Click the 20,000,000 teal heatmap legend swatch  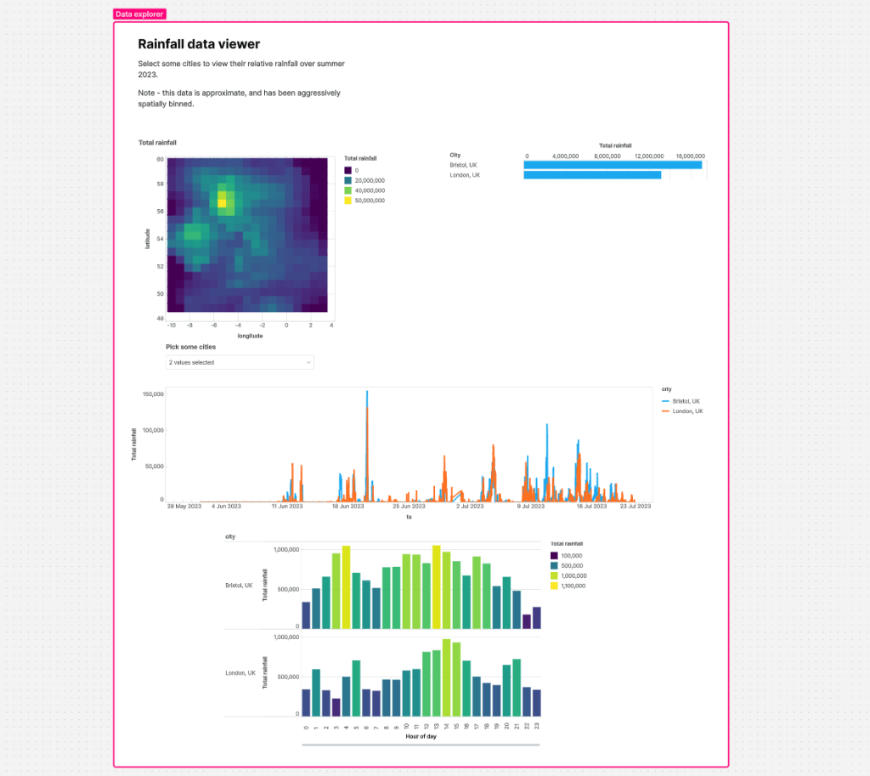pyautogui.click(x=349, y=180)
